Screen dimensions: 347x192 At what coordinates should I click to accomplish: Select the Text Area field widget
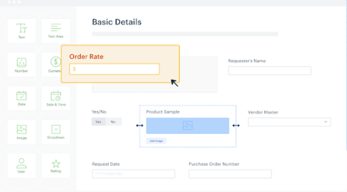point(56,31)
